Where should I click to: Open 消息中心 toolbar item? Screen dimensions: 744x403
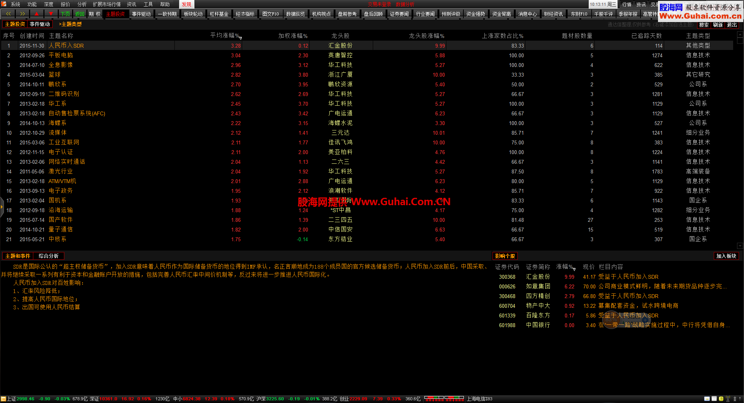pyautogui.click(x=527, y=14)
